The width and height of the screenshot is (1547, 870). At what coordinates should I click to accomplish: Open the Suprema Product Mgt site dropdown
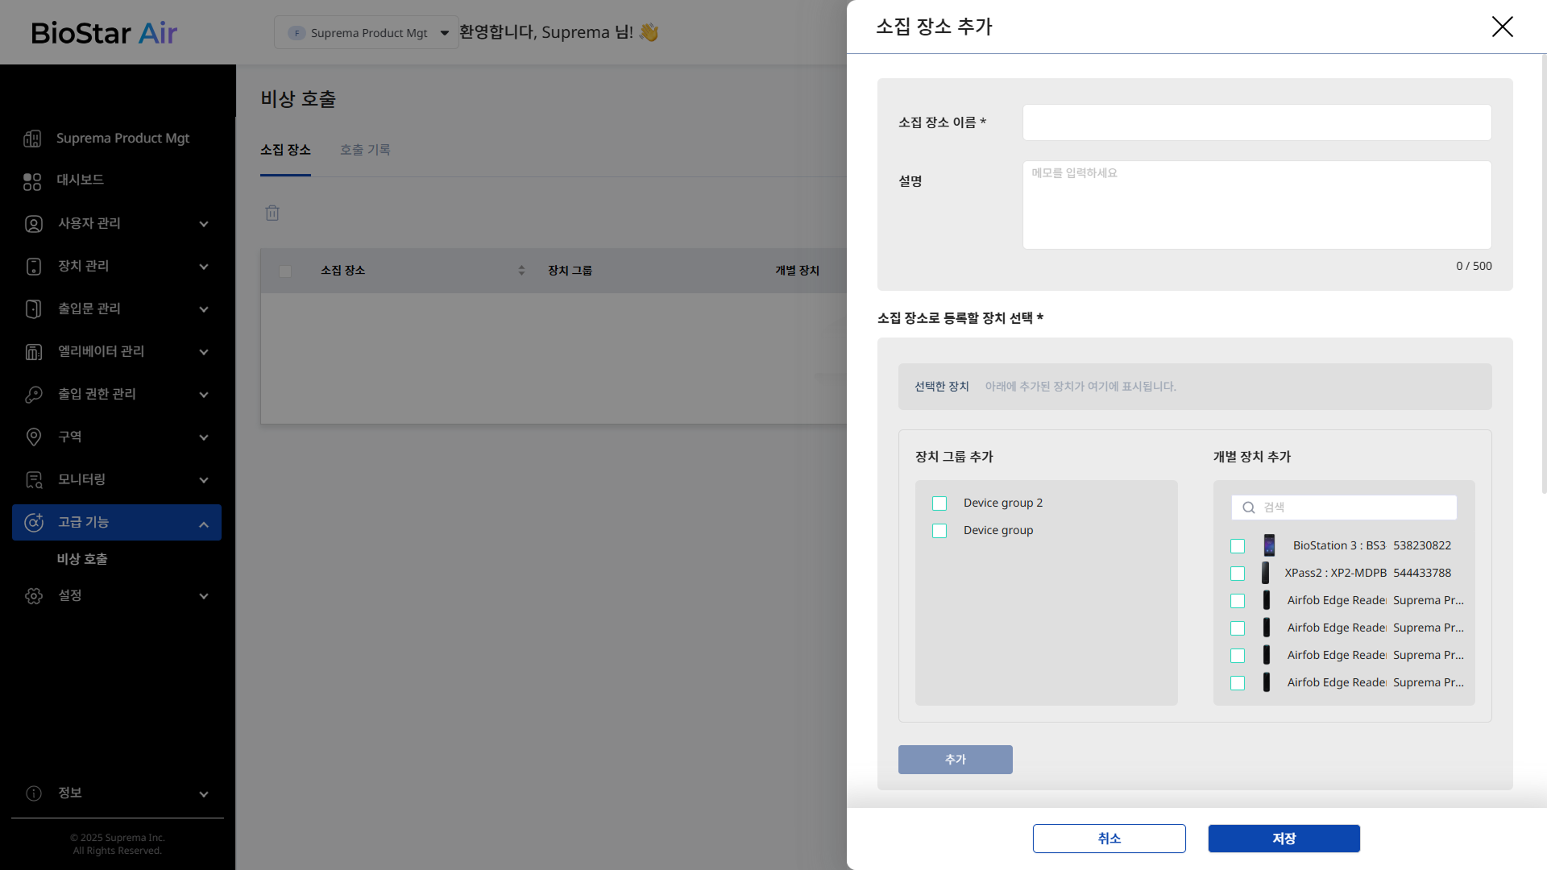tap(367, 33)
